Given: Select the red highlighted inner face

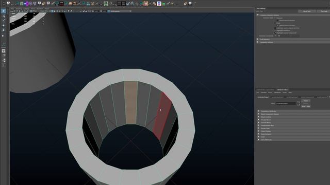Looking at the screenshot, I should coord(163,116).
